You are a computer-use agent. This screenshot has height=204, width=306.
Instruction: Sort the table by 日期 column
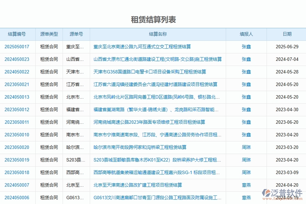(287, 34)
